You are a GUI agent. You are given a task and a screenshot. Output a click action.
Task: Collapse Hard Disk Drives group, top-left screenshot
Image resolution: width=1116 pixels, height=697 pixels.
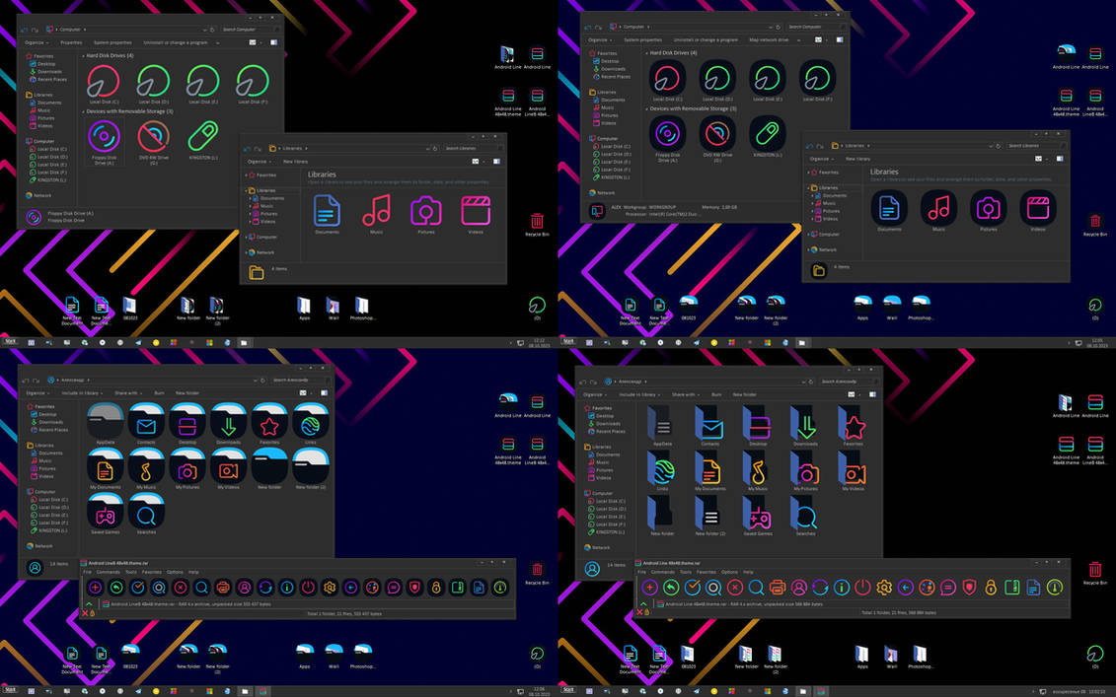click(83, 55)
